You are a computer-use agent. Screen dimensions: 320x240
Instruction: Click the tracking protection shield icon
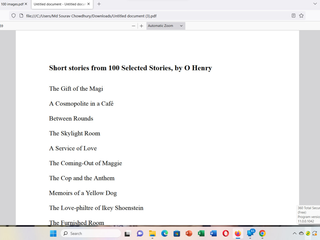click(13, 16)
